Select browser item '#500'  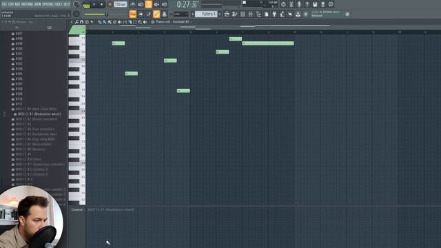point(19,49)
